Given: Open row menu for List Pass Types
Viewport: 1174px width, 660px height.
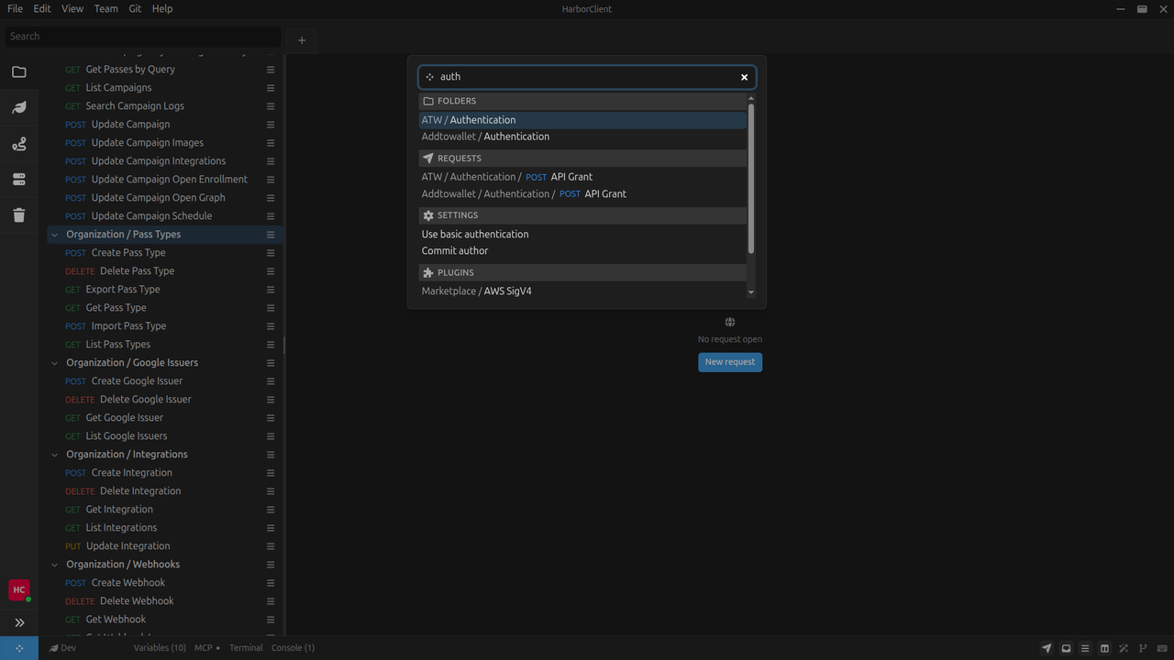Looking at the screenshot, I should pos(271,345).
